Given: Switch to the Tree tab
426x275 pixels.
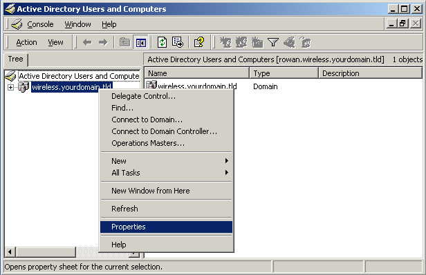Looking at the screenshot, I should (15, 59).
